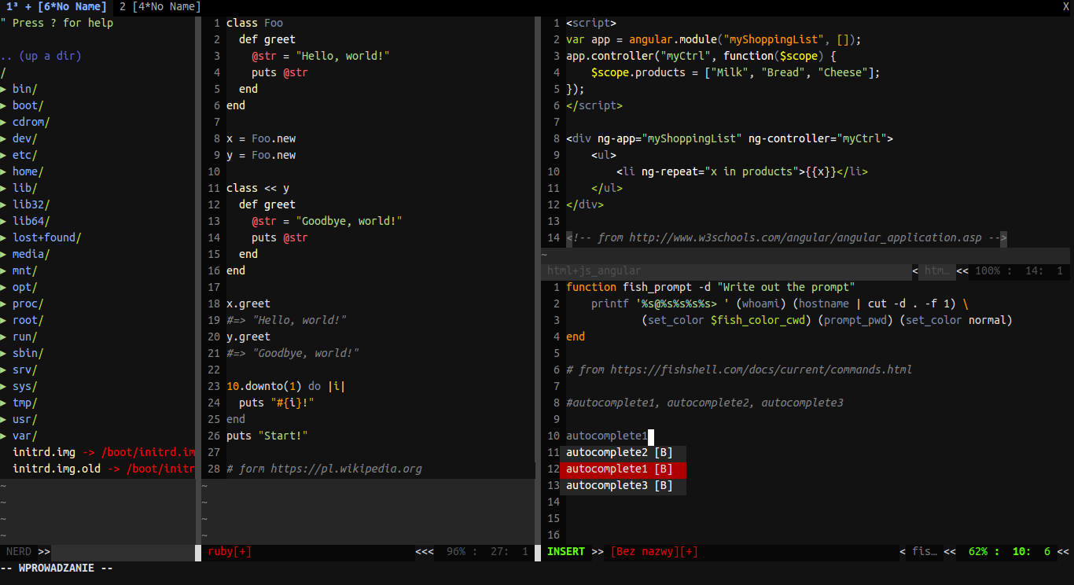
Task: Open the initrd.img symlink entry
Action: coord(104,452)
